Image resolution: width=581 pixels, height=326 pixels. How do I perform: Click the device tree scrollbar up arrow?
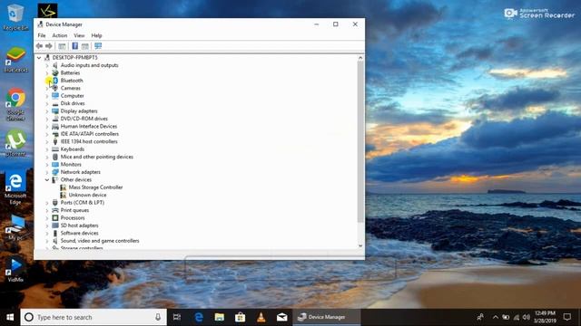coord(360,58)
